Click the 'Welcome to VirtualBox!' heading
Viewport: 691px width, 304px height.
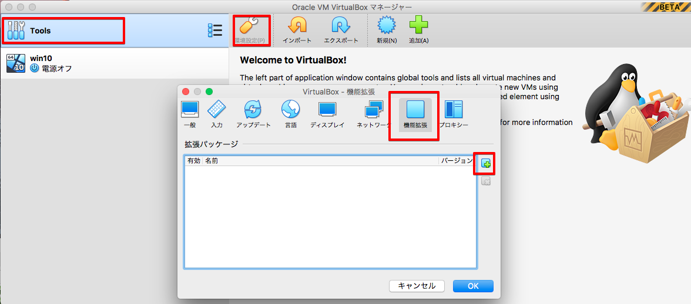[x=293, y=60]
